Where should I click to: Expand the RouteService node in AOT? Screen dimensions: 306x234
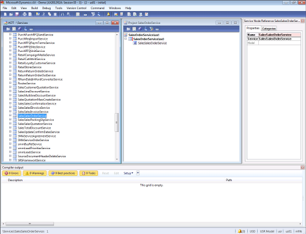10,83
